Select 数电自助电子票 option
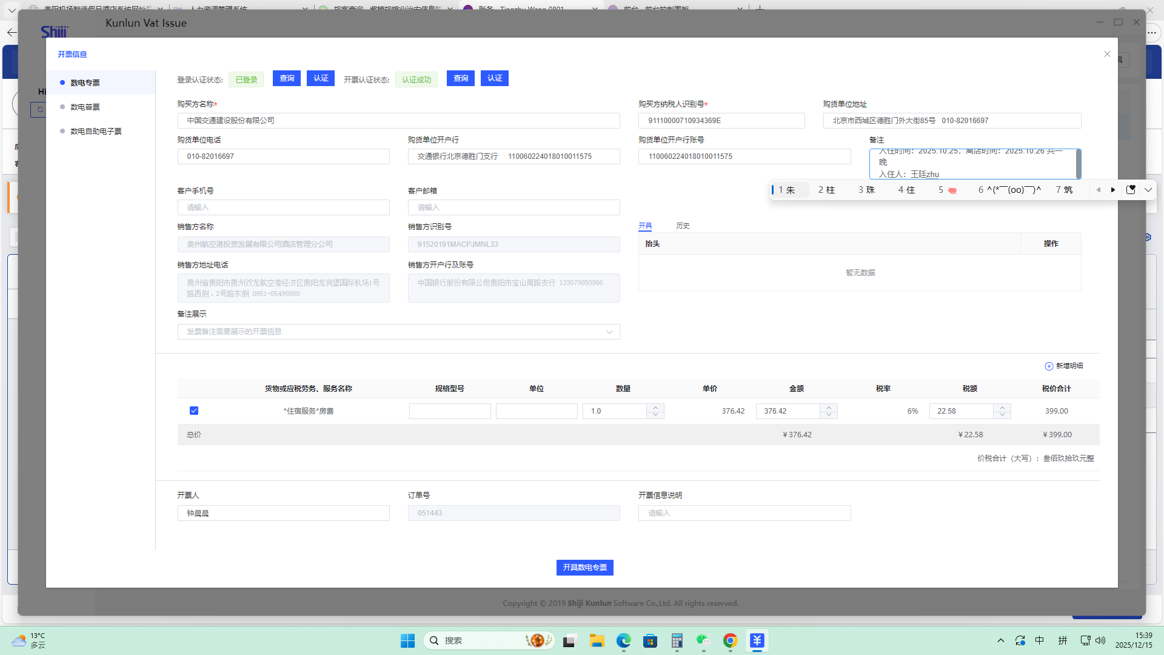 (96, 131)
